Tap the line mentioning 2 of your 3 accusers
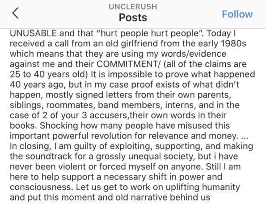Viewport: 266px width, 208px height. pos(118,116)
